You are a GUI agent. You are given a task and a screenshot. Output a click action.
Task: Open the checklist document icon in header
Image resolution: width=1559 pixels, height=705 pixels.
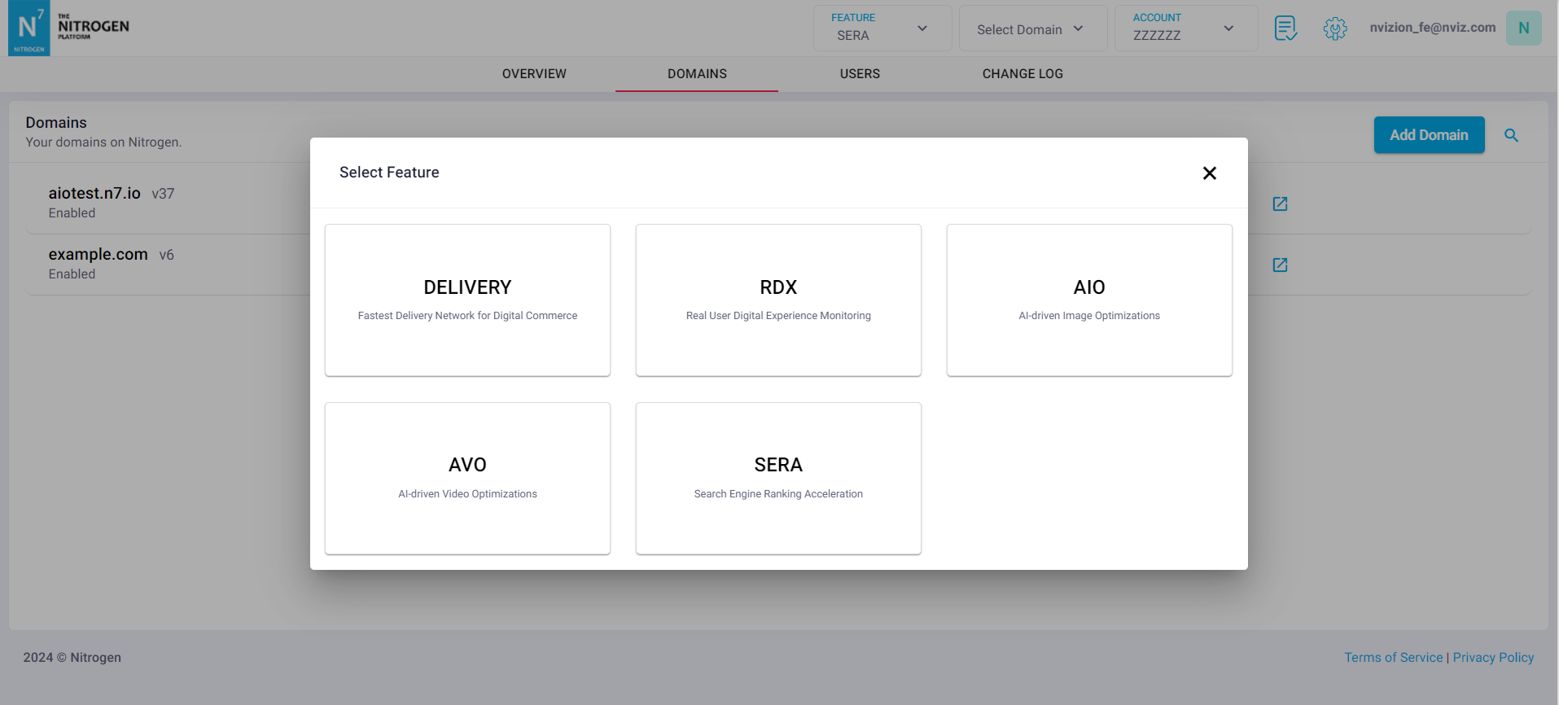1285,28
